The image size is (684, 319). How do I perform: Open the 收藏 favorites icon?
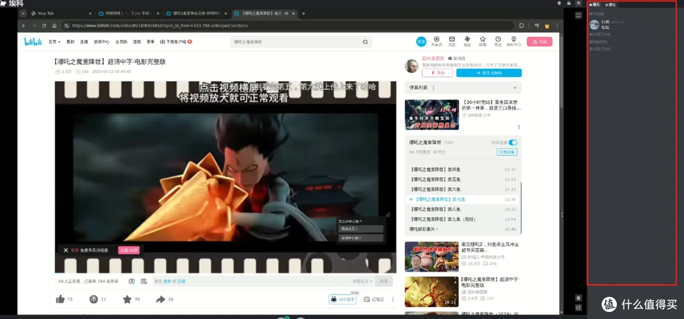(483, 41)
